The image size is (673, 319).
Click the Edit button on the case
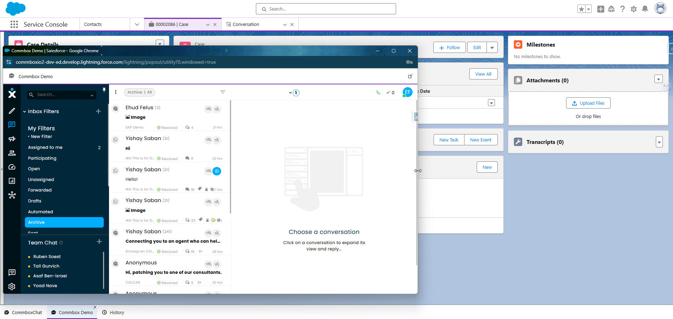477,48
